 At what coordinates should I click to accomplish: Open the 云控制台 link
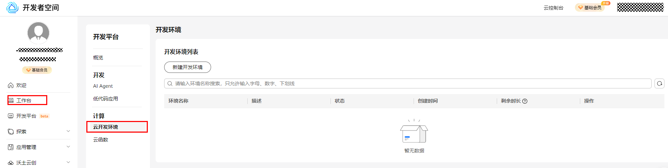tap(553, 8)
